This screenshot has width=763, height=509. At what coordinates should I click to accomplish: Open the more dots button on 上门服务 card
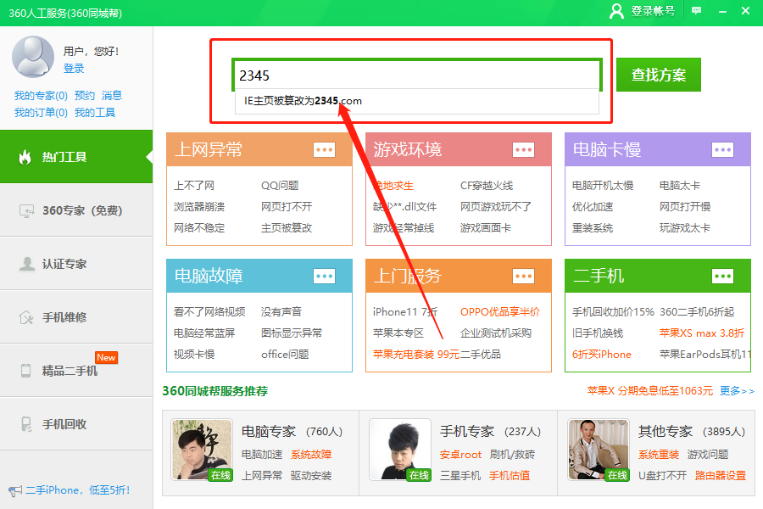pyautogui.click(x=524, y=277)
